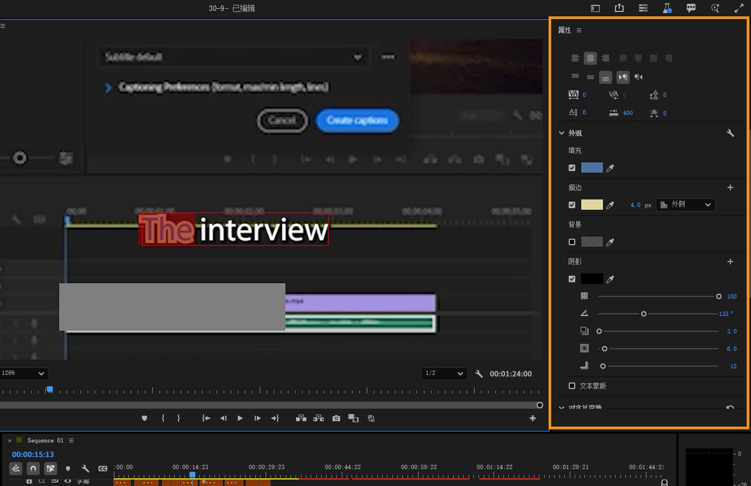Open the Quick Export share icon
Screen dimensions: 751x486
pos(619,8)
